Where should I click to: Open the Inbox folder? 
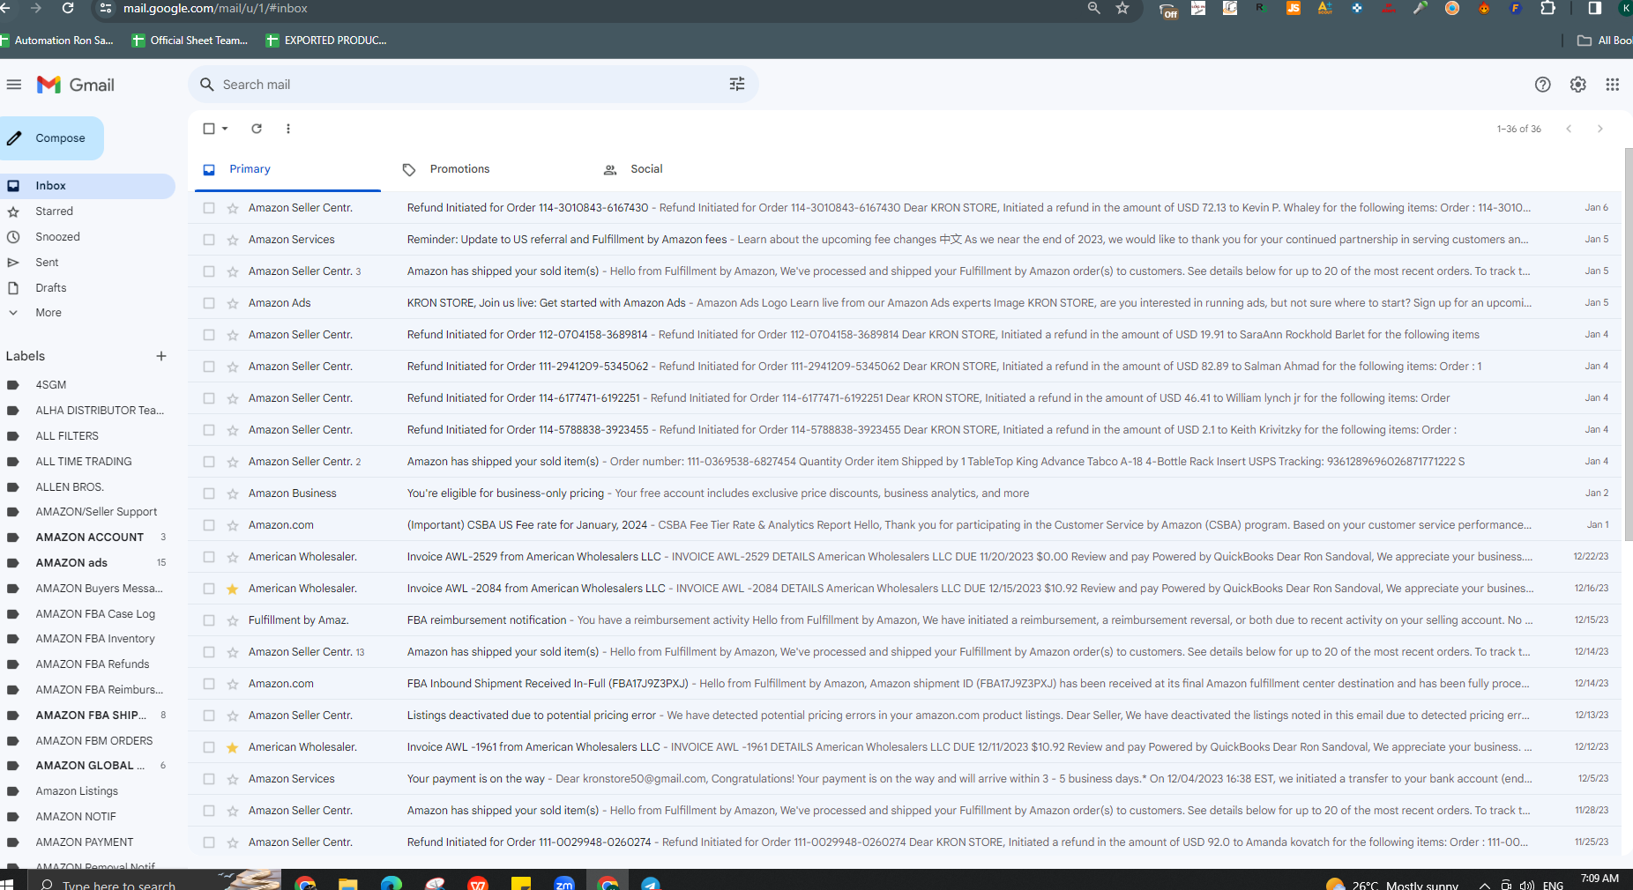tap(88, 186)
